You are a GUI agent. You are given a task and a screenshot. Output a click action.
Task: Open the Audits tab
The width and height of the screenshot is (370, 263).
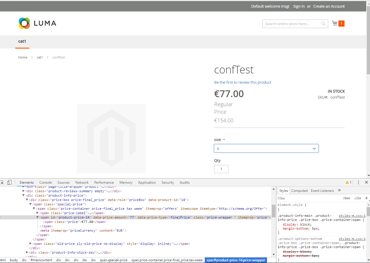[x=185, y=182]
